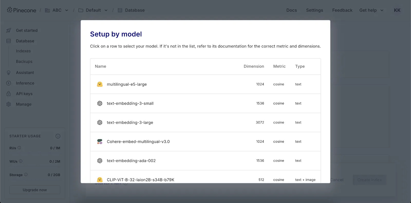The image size is (411, 203).
Task: Click the Dimension column header
Action: [254, 66]
